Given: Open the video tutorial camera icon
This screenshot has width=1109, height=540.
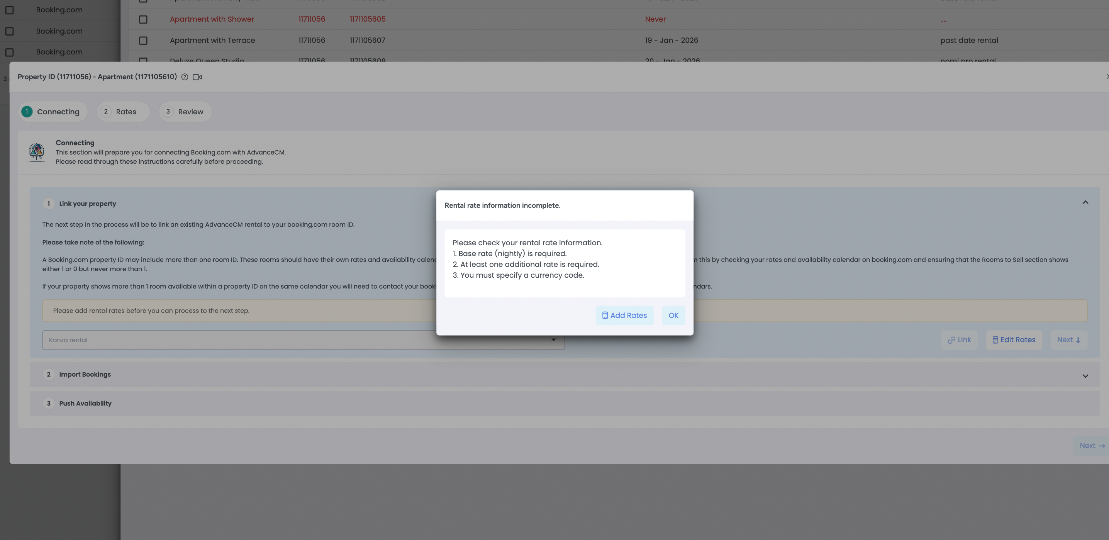Looking at the screenshot, I should (197, 77).
